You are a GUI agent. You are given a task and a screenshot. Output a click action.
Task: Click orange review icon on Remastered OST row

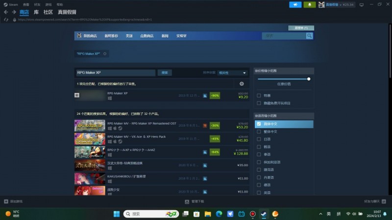click(x=205, y=126)
